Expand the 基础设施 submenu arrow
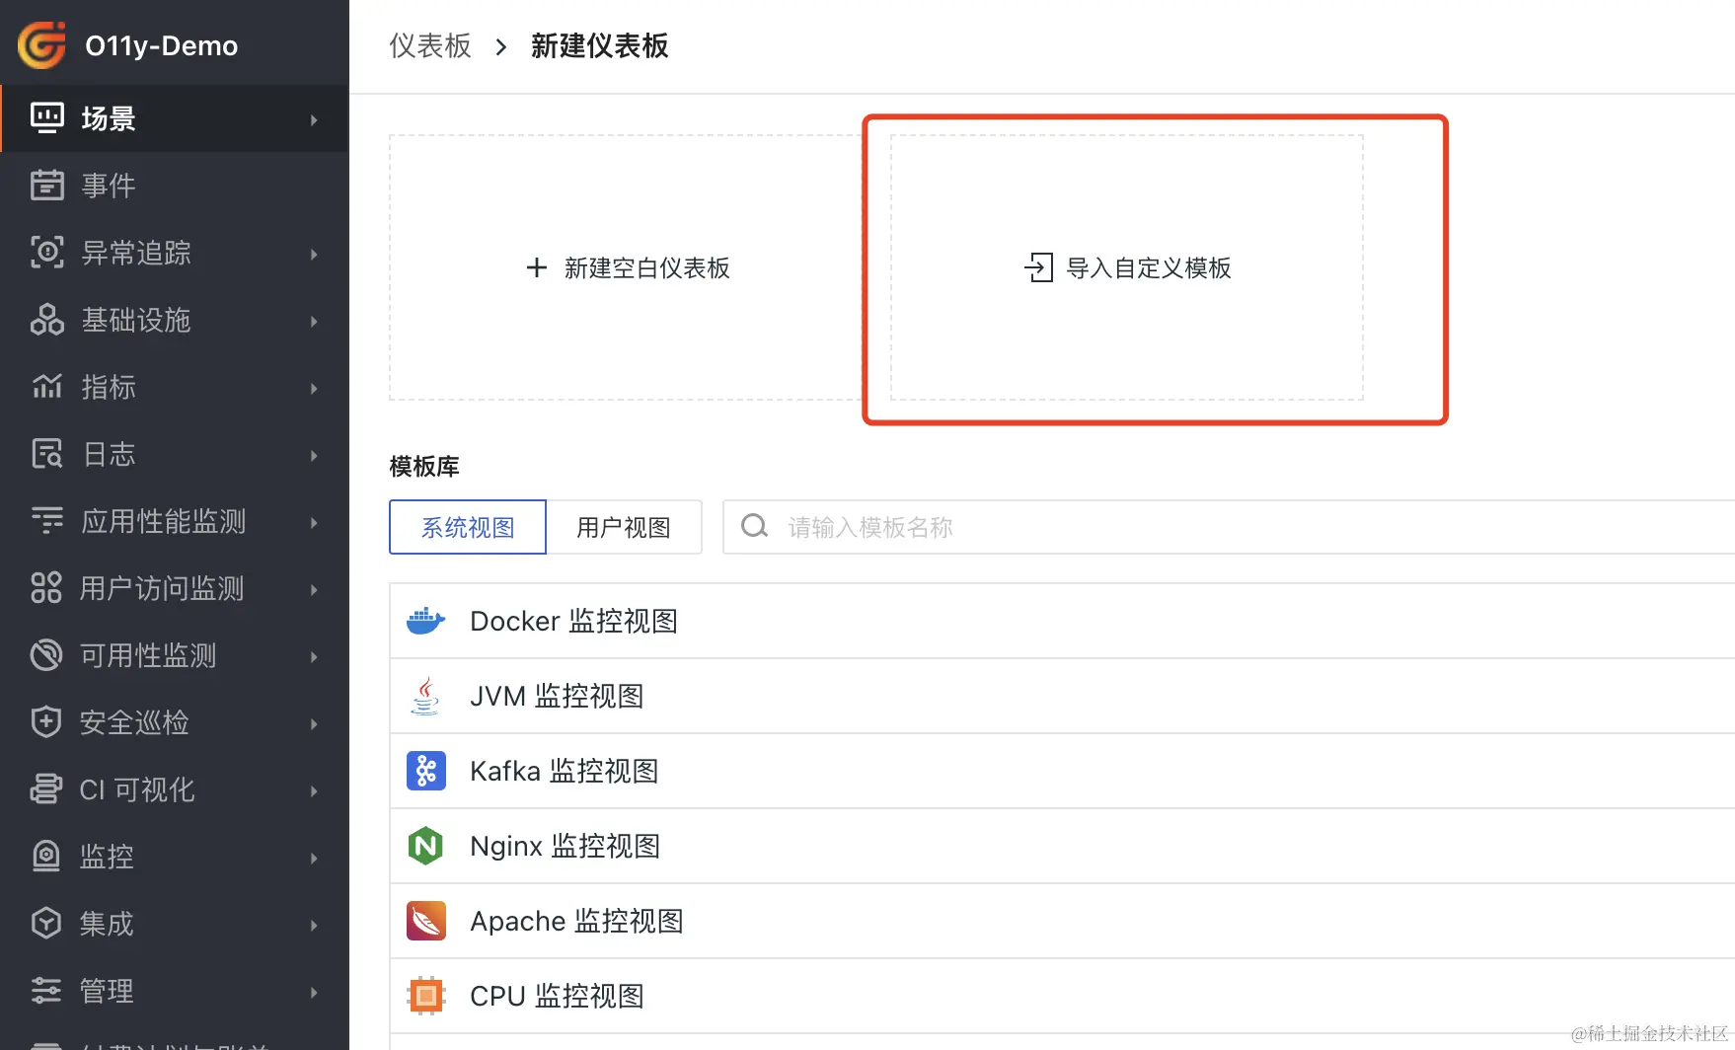1735x1050 pixels. pos(314,321)
